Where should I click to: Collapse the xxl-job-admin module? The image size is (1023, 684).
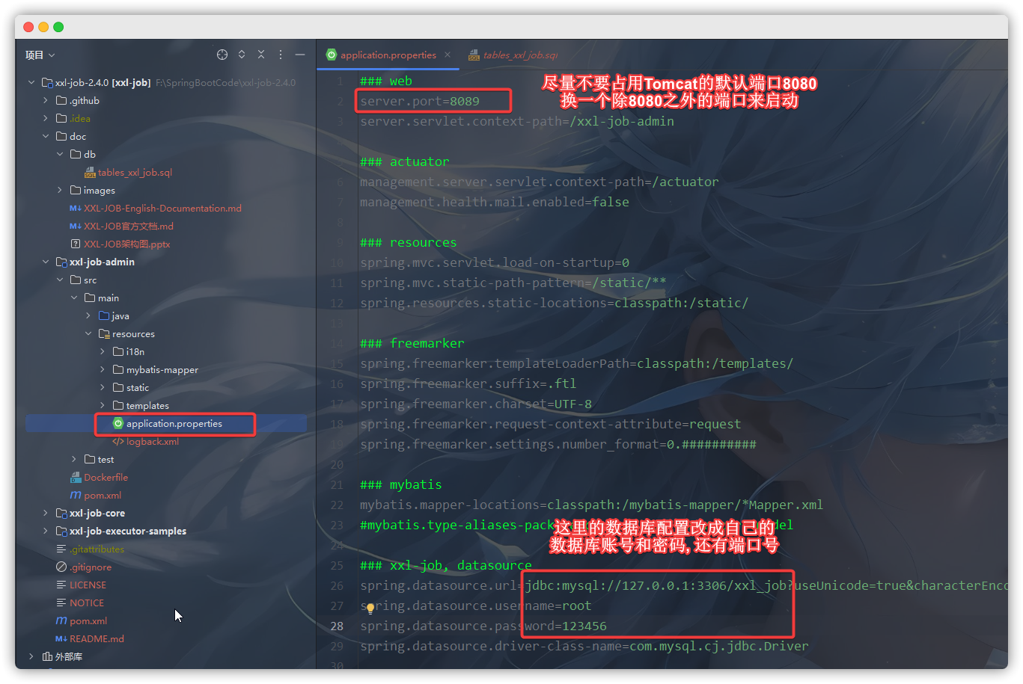[x=46, y=262]
